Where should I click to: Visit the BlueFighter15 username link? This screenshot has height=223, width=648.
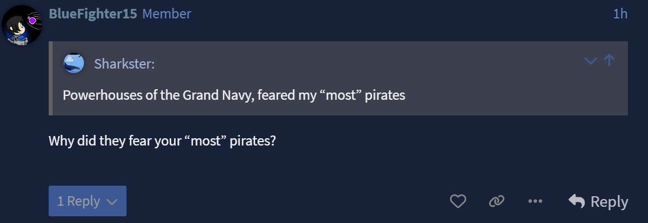point(93,14)
